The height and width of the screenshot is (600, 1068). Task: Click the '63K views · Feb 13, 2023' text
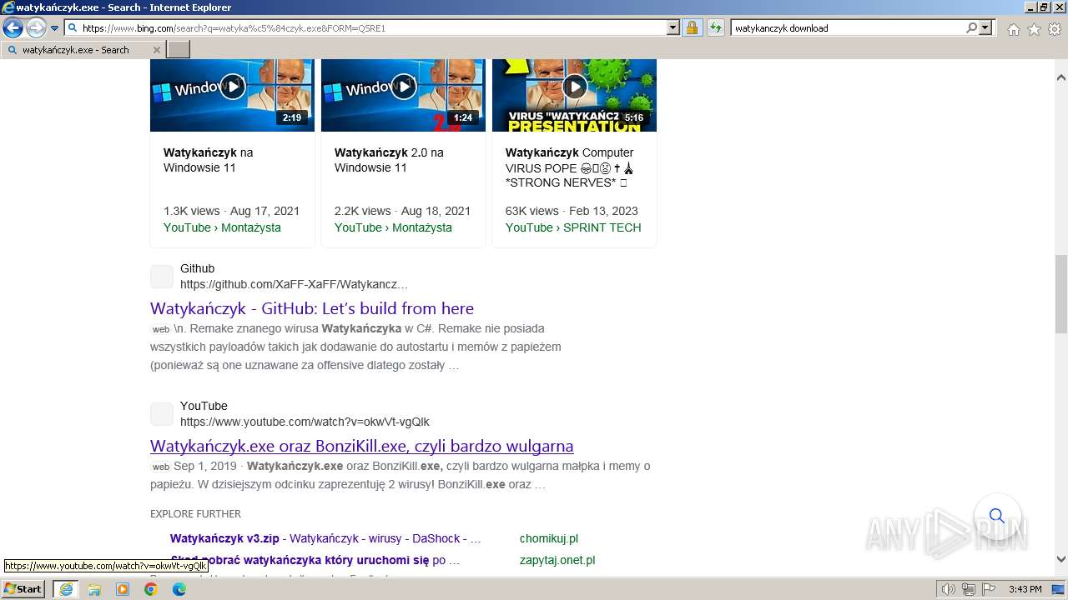pyautogui.click(x=572, y=211)
